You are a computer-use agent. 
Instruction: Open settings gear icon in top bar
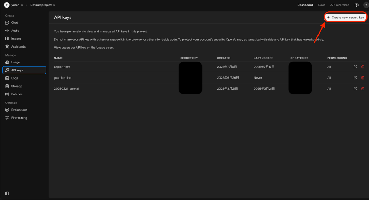356,5
